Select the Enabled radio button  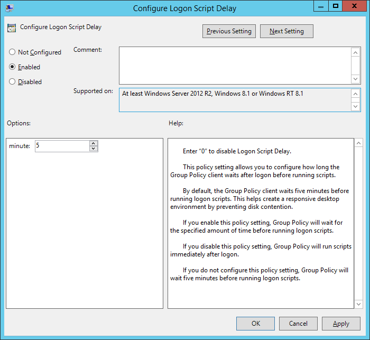[x=12, y=67]
